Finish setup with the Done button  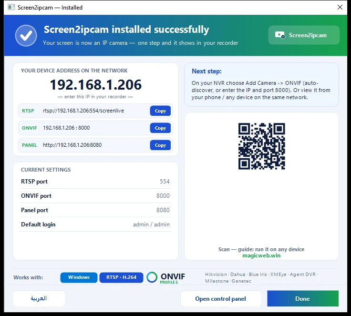click(x=303, y=298)
